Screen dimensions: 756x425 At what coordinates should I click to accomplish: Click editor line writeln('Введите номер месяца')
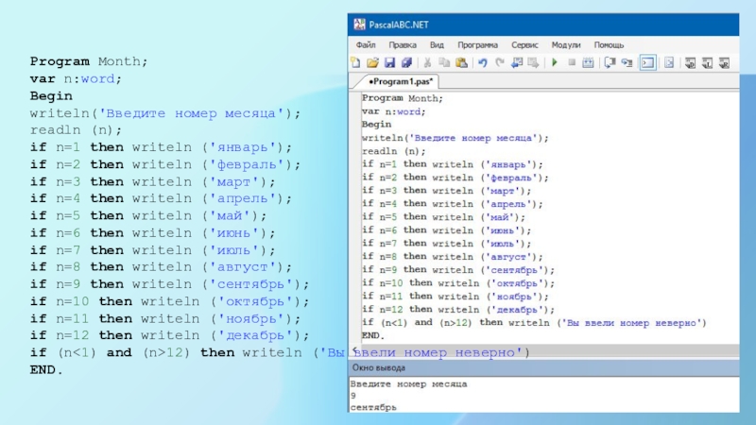point(455,138)
